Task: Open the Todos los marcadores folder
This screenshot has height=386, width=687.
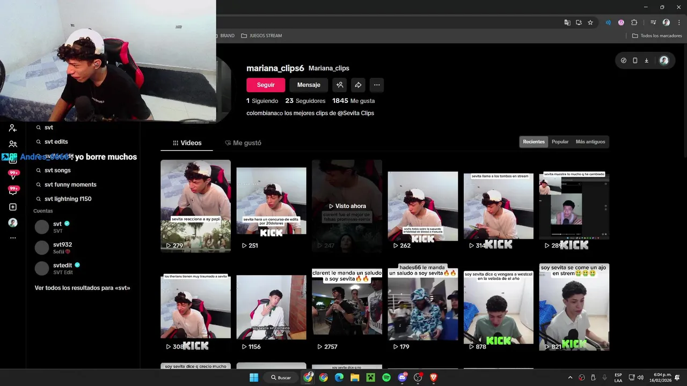Action: (657, 36)
